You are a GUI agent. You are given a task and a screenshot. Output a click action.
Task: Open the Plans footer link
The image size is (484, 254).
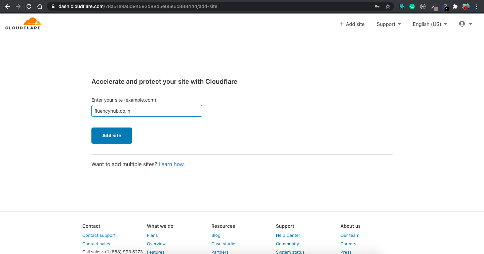(152, 235)
